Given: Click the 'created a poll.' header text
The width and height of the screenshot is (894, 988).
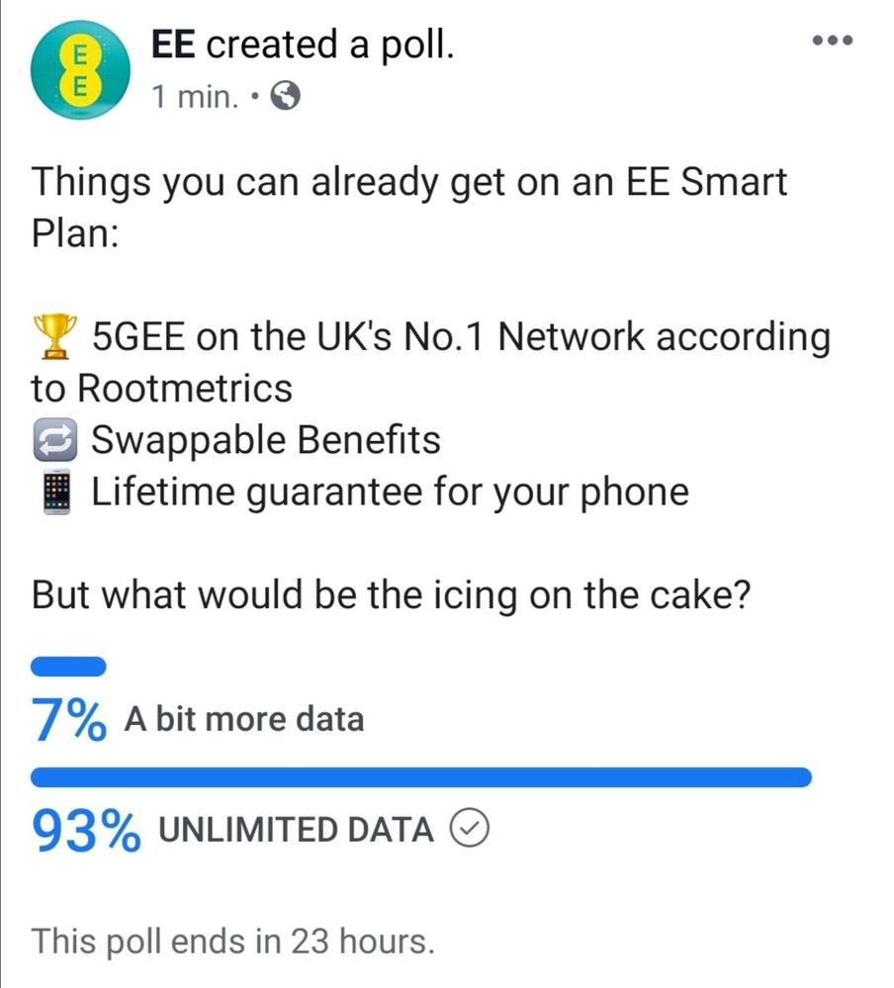Looking at the screenshot, I should [x=331, y=44].
